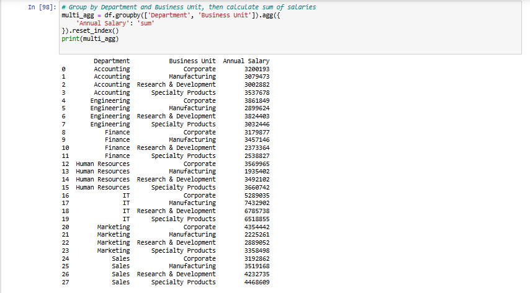This screenshot has width=530, height=293.
Task: Click row index 10 in the output
Action: click(65, 148)
